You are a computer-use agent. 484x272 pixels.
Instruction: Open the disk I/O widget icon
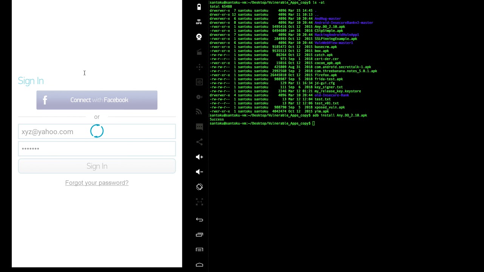(x=199, y=97)
